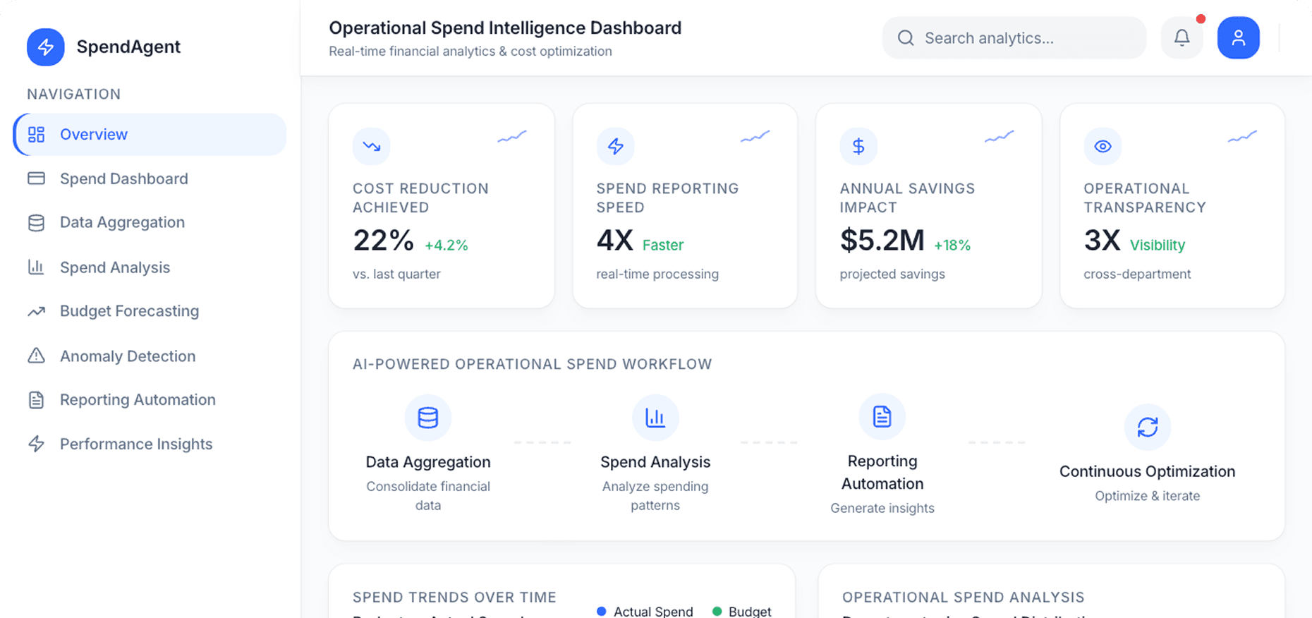Click the Budget Forecasting trend arrow icon
The height and width of the screenshot is (618, 1312).
[36, 311]
